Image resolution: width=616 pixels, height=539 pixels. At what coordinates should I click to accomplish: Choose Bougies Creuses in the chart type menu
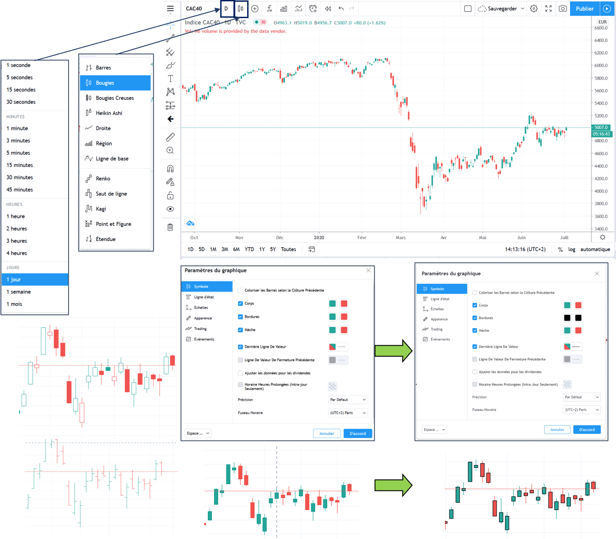[115, 98]
